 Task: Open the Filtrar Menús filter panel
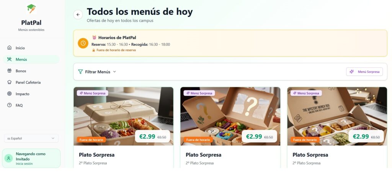pyautogui.click(x=97, y=71)
